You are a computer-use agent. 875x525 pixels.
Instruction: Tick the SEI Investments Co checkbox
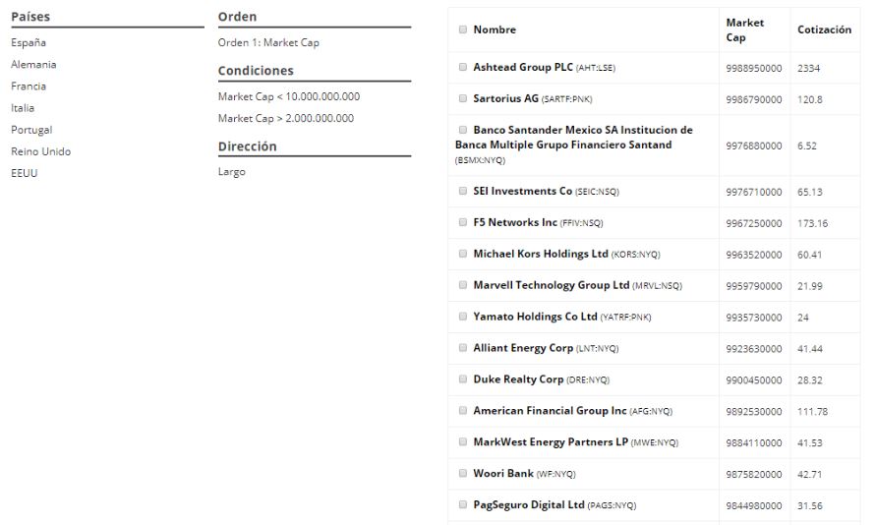463,191
